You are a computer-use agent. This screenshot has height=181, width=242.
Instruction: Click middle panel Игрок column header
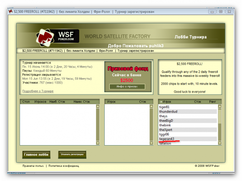coord(111,102)
